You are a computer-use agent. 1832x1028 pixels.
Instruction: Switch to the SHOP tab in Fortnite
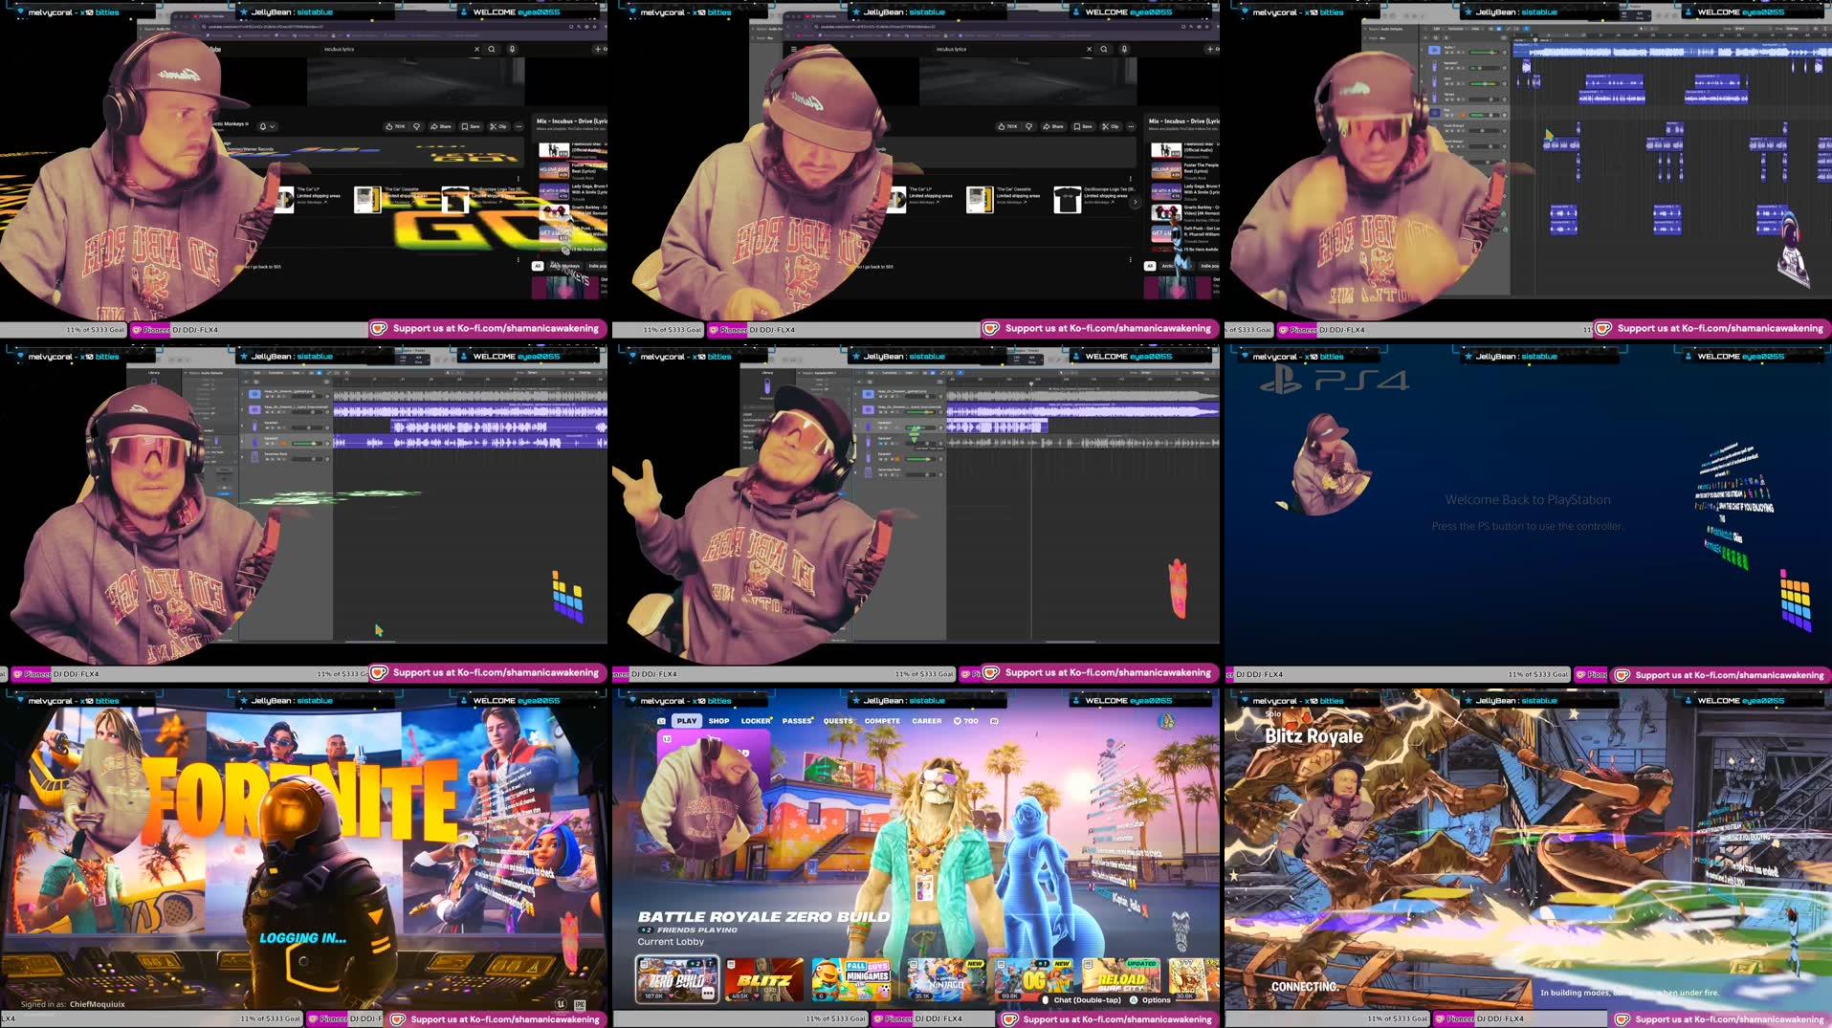click(x=718, y=720)
